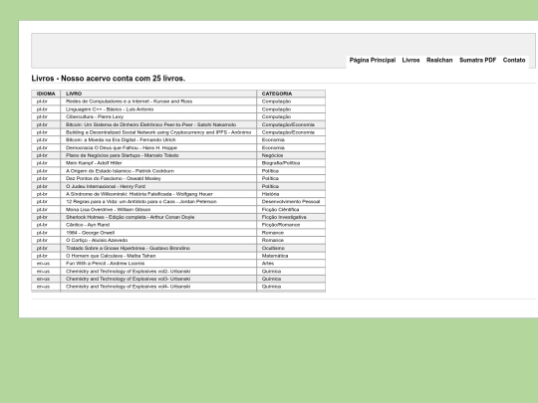The image size is (538, 403).
Task: Open 'Democracia O Deus que Falhou'
Action: pyautogui.click(x=122, y=147)
